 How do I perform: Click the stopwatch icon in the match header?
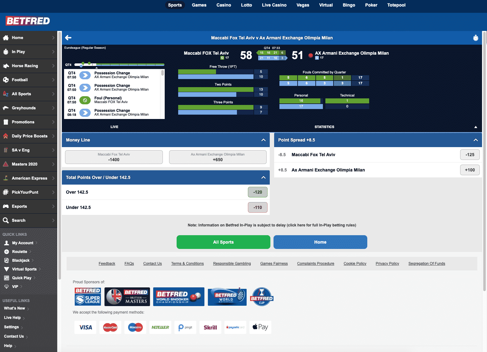(x=475, y=38)
